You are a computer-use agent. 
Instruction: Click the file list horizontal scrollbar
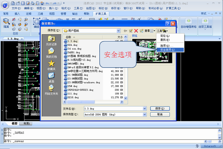93,102
